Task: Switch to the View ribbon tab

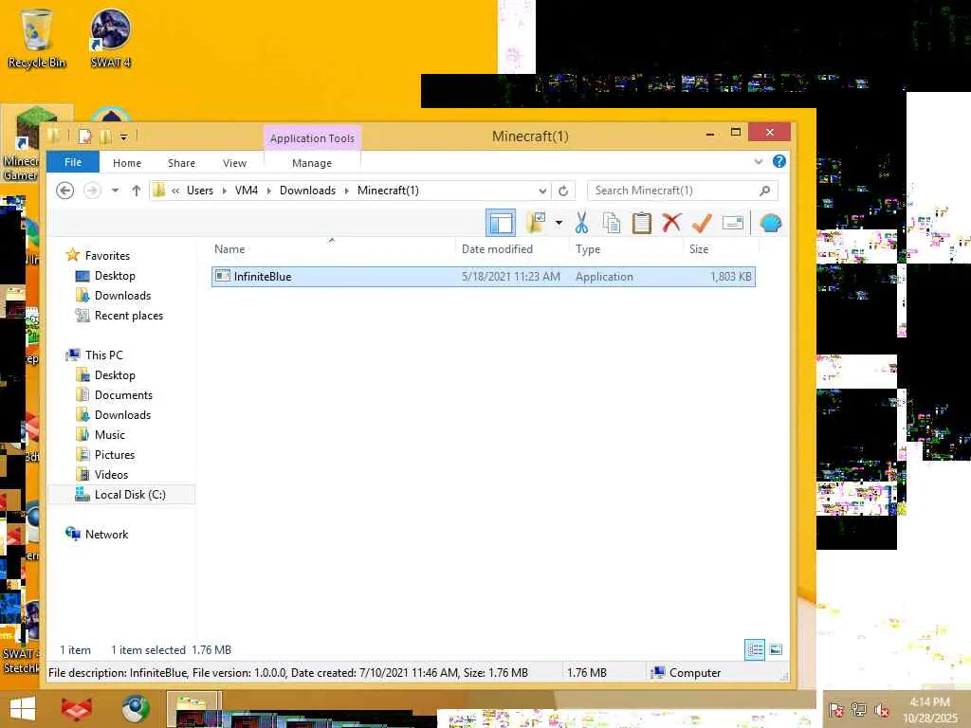Action: [x=235, y=163]
